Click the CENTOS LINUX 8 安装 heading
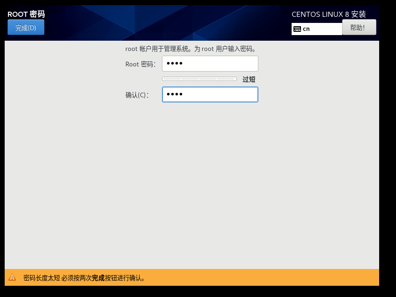This screenshot has height=297, width=396. (x=329, y=14)
